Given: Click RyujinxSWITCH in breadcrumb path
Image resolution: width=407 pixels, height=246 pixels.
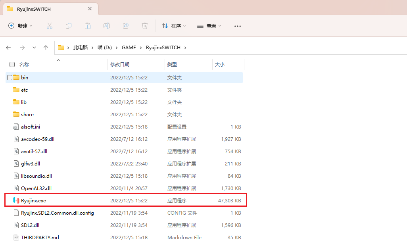Looking at the screenshot, I should tap(163, 48).
